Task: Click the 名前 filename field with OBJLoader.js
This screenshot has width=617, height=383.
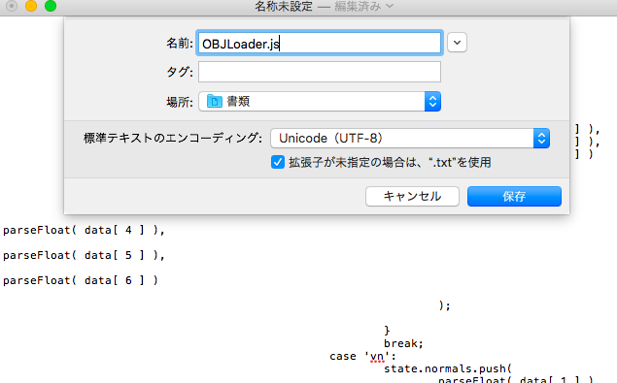Action: tap(319, 43)
